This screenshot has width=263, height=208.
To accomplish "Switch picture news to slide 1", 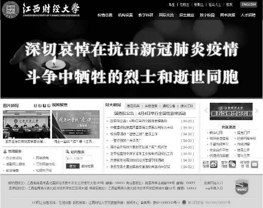I will tap(35, 106).
